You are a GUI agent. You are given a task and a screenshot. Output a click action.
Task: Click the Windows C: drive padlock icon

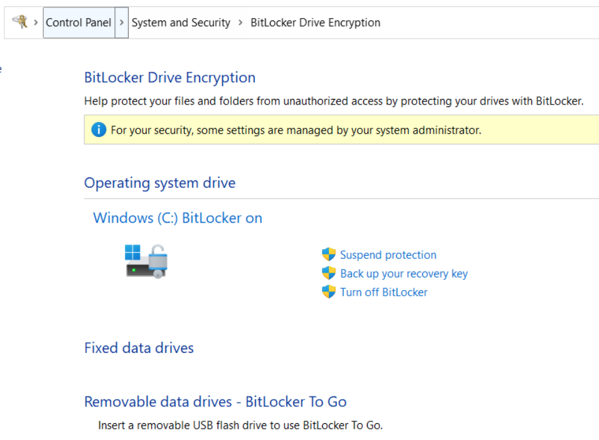click(147, 261)
